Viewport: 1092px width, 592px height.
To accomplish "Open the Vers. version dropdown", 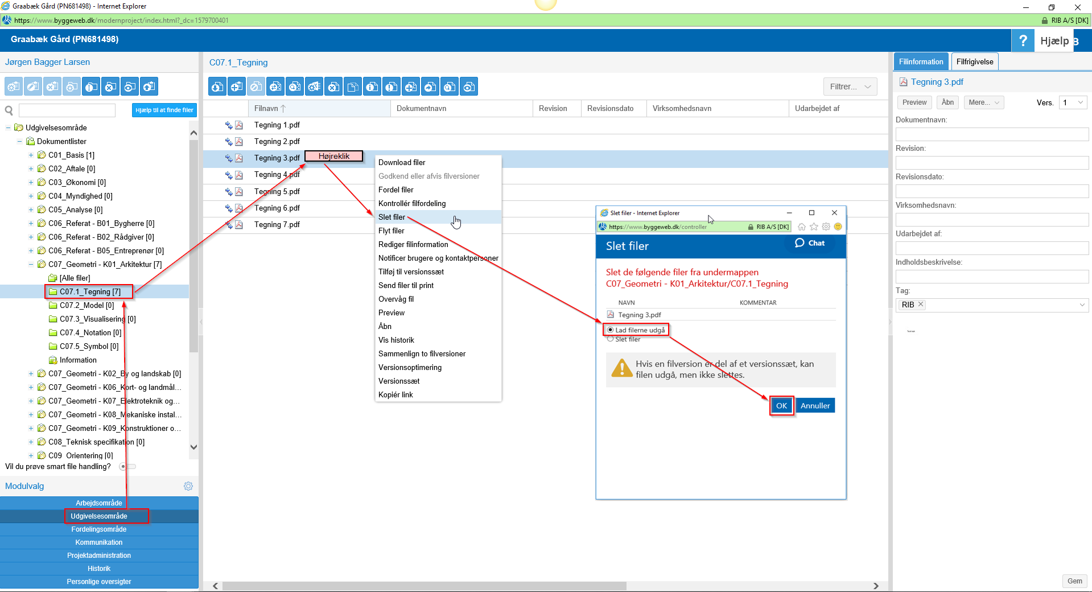I will (x=1073, y=102).
